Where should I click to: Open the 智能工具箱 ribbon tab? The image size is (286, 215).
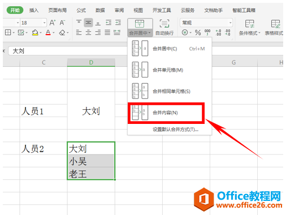[x=244, y=10]
